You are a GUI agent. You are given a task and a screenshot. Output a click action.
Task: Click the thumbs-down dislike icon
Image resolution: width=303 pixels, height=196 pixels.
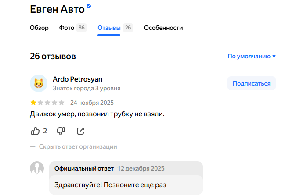coord(61,131)
